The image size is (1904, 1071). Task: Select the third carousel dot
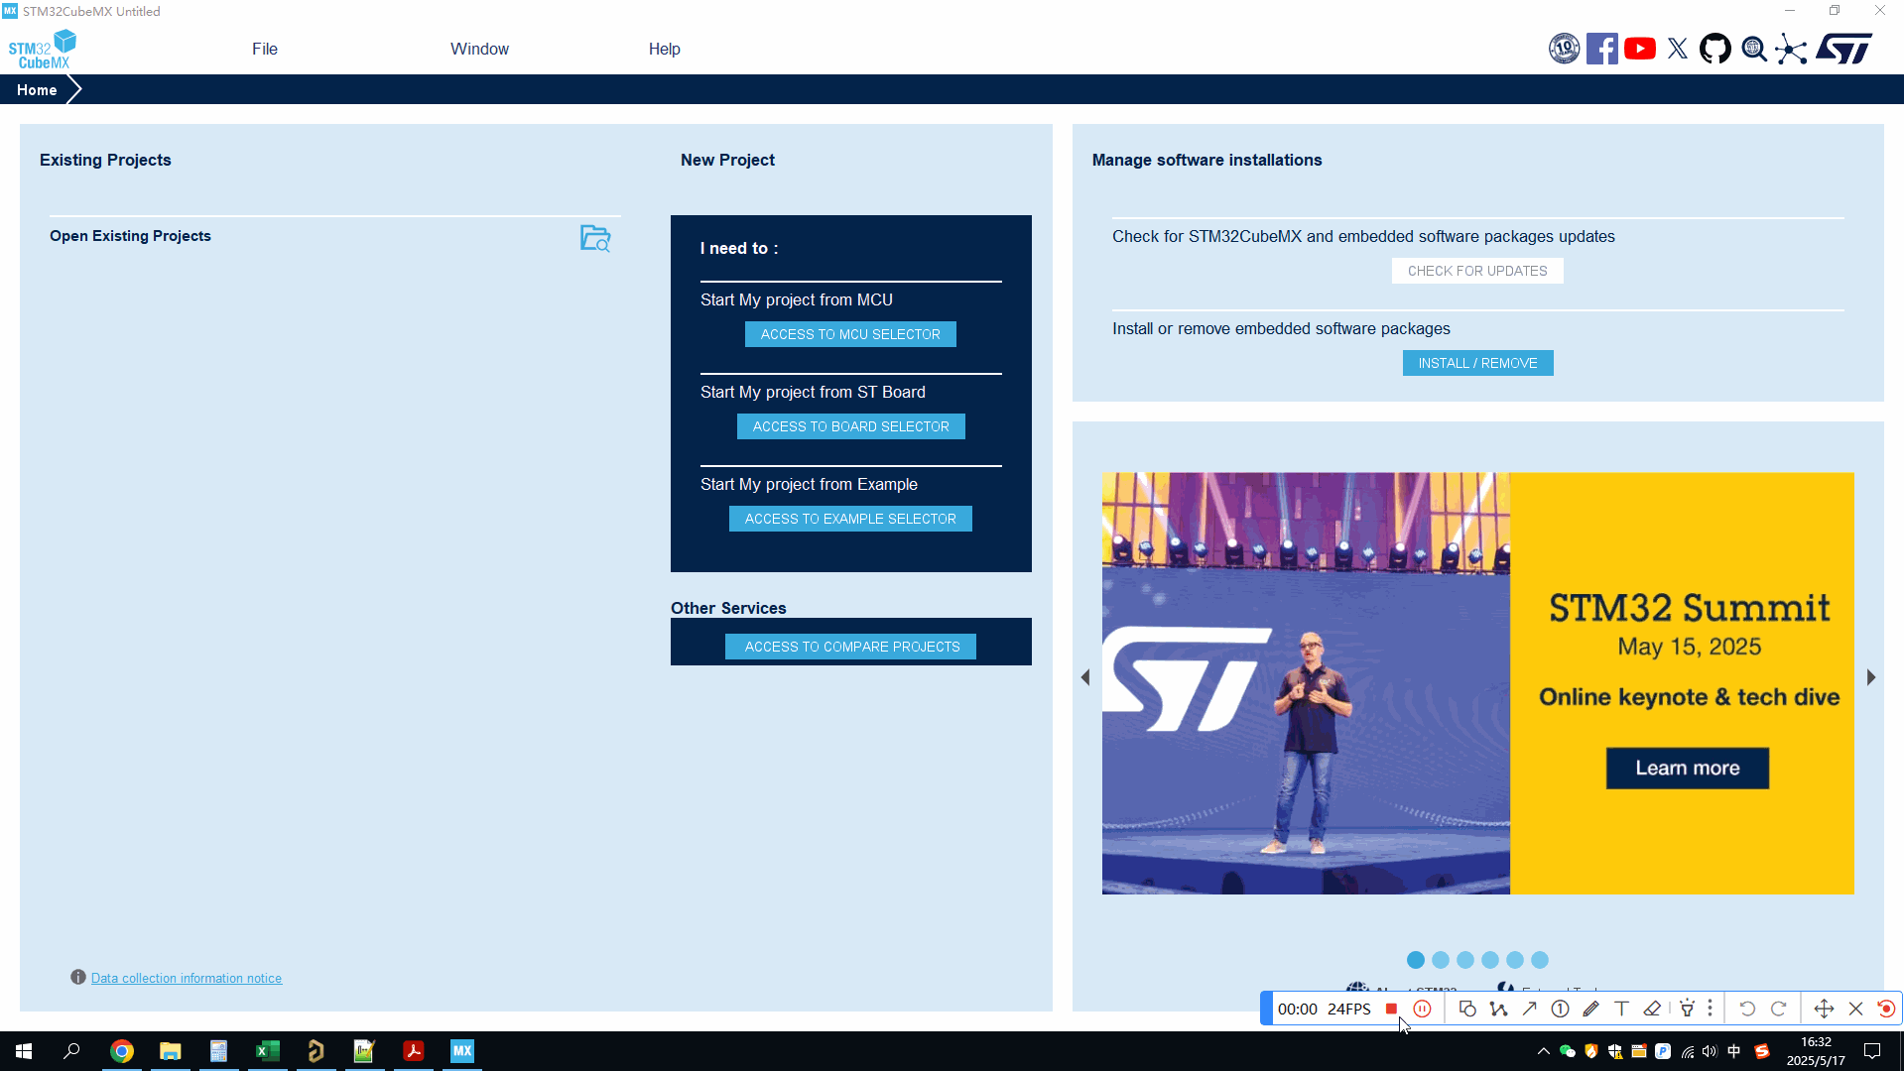point(1465,960)
